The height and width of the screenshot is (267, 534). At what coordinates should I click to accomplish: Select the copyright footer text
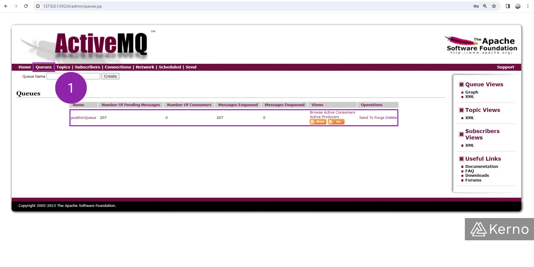[x=67, y=206]
